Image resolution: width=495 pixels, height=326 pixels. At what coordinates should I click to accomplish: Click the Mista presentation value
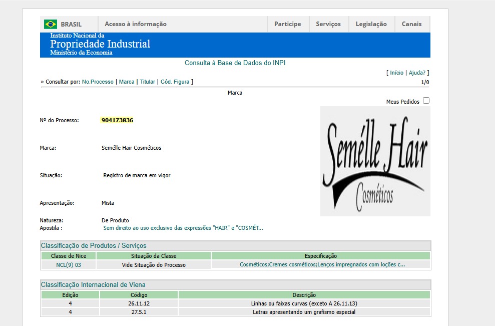(108, 203)
